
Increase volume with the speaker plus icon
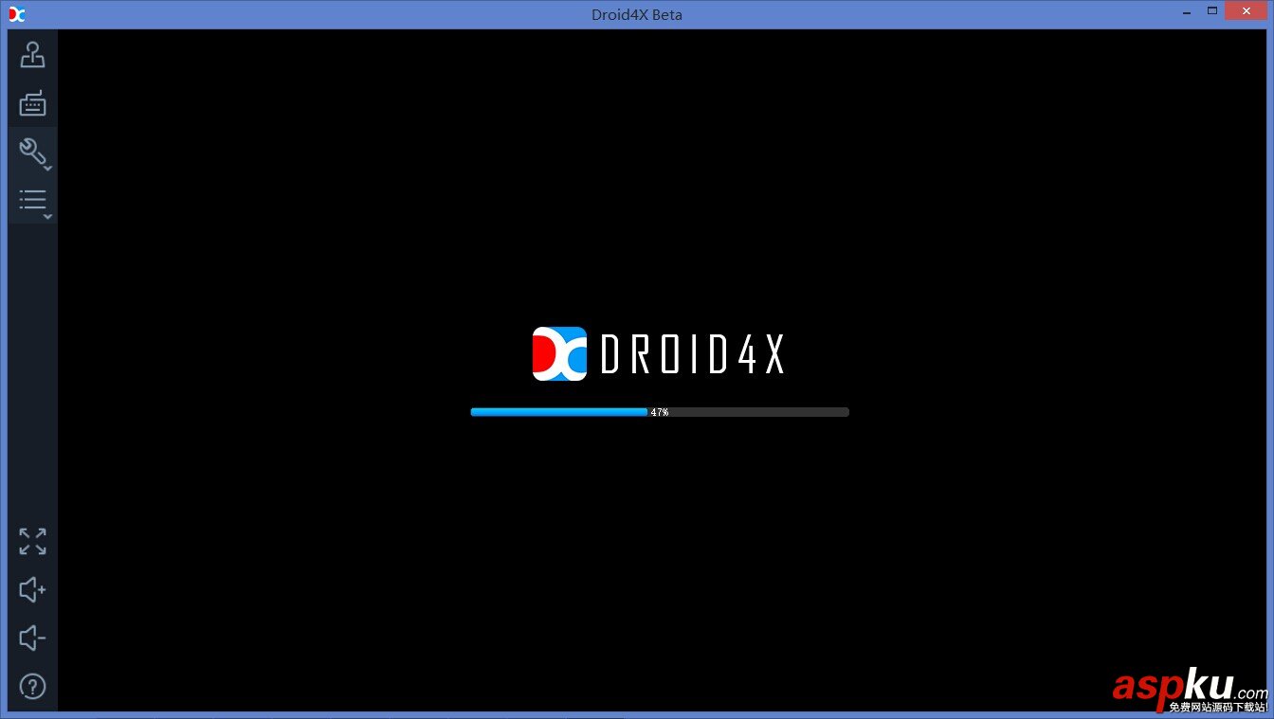click(x=32, y=590)
